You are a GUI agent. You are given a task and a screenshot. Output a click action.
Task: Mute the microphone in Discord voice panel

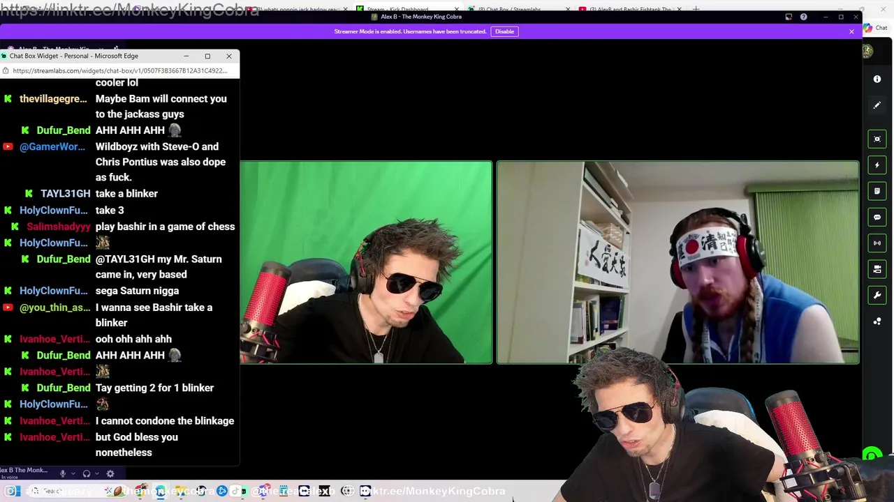tap(62, 473)
